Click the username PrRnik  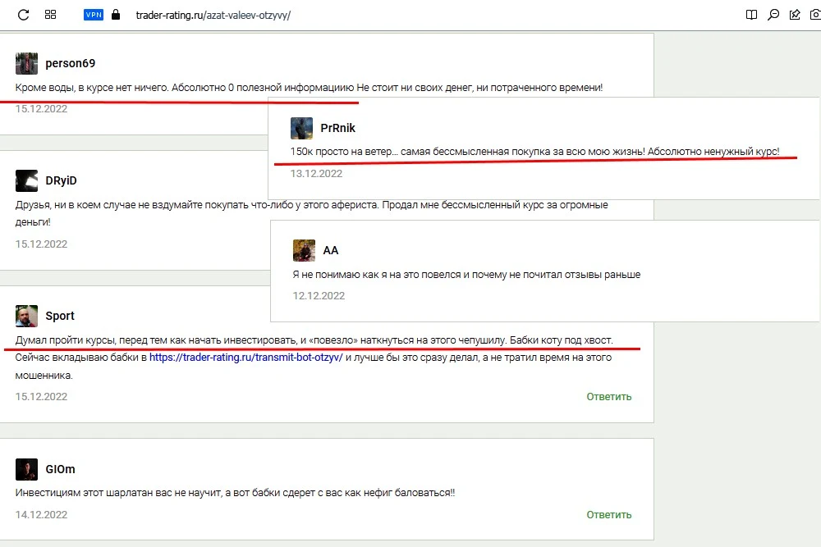[x=337, y=128]
